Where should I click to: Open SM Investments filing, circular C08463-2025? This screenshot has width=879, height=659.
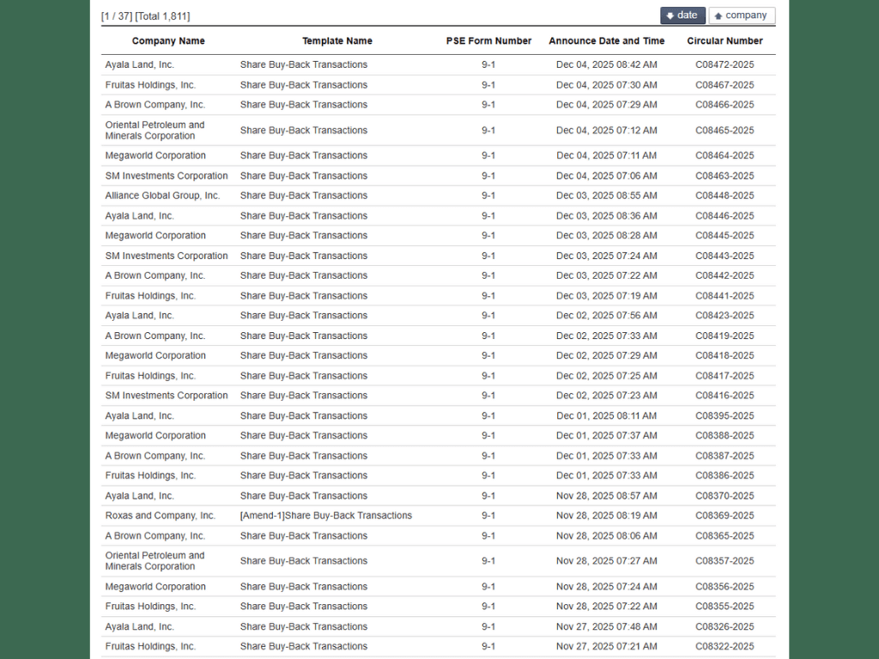(x=303, y=176)
